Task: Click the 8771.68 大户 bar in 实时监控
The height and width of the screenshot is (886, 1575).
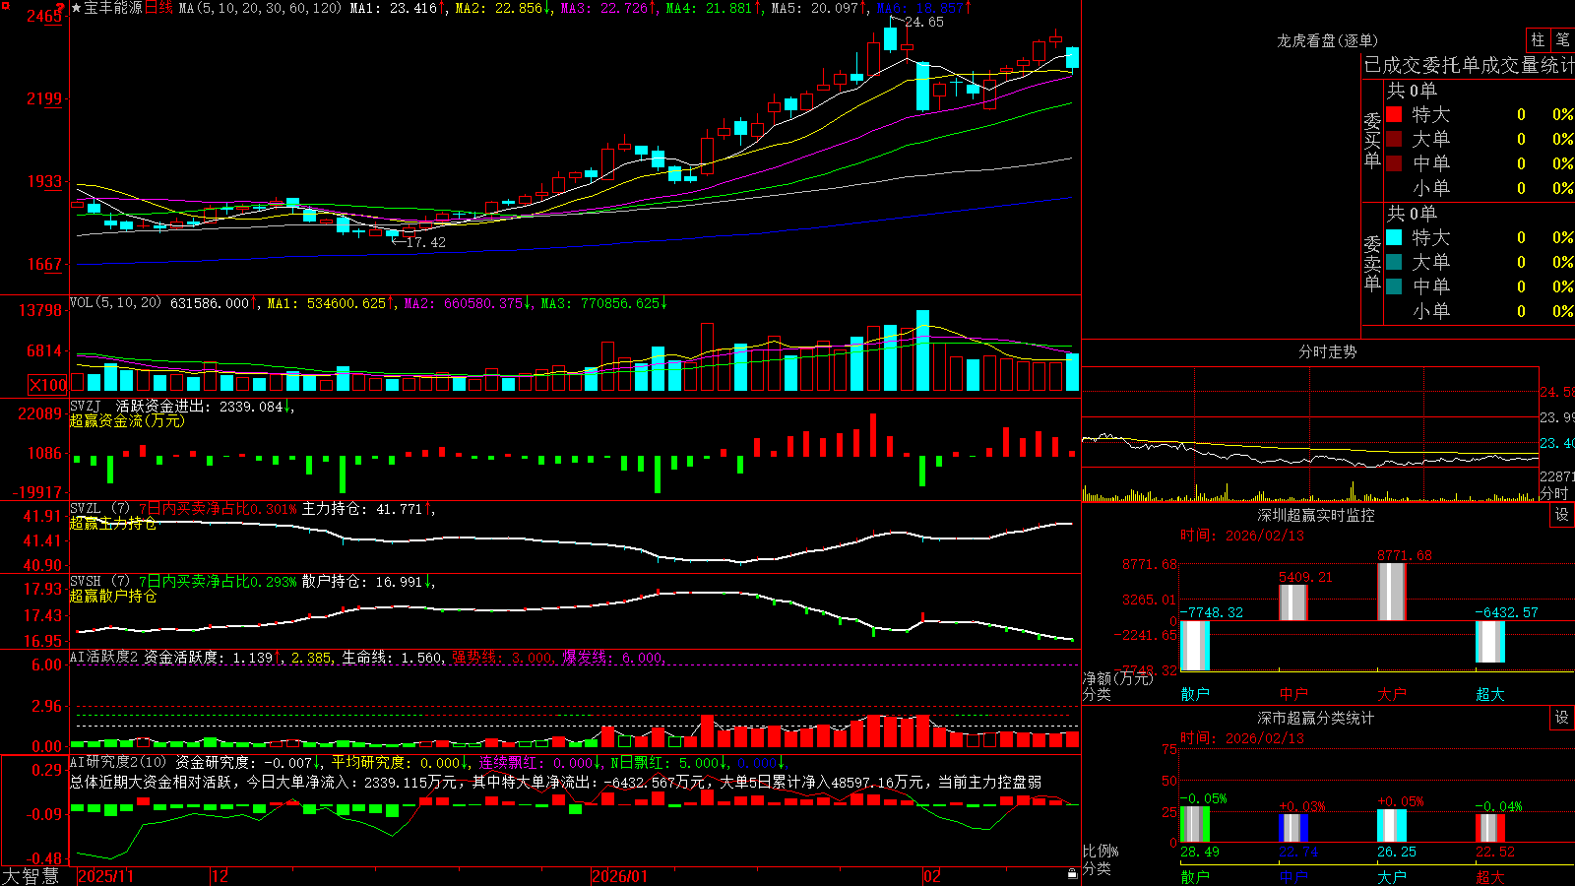Action: coord(1392,592)
